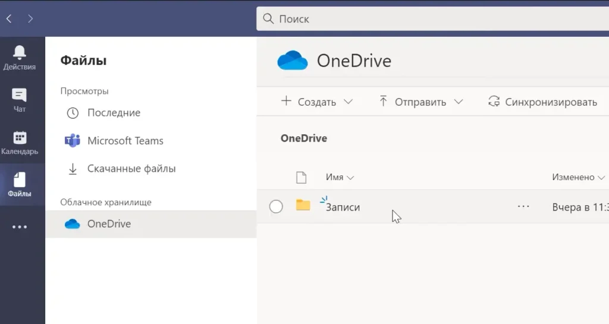Image resolution: width=609 pixels, height=324 pixels.
Task: Click the search magnifier icon
Action: pyautogui.click(x=268, y=18)
